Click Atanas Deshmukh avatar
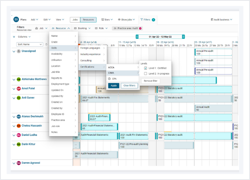This screenshot has height=180, width=250. coord(19,117)
